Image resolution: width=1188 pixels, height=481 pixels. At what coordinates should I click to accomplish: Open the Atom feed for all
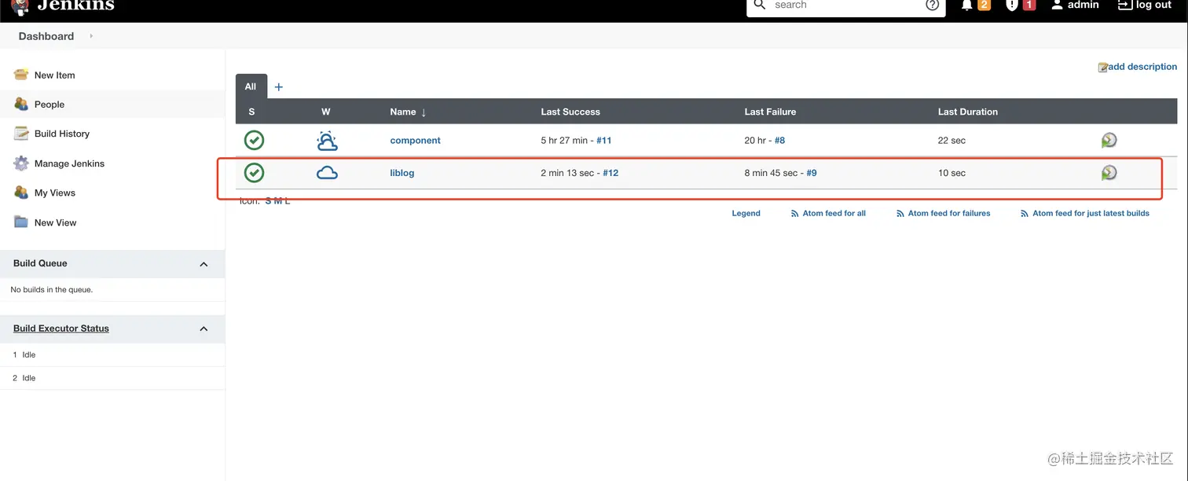click(834, 213)
